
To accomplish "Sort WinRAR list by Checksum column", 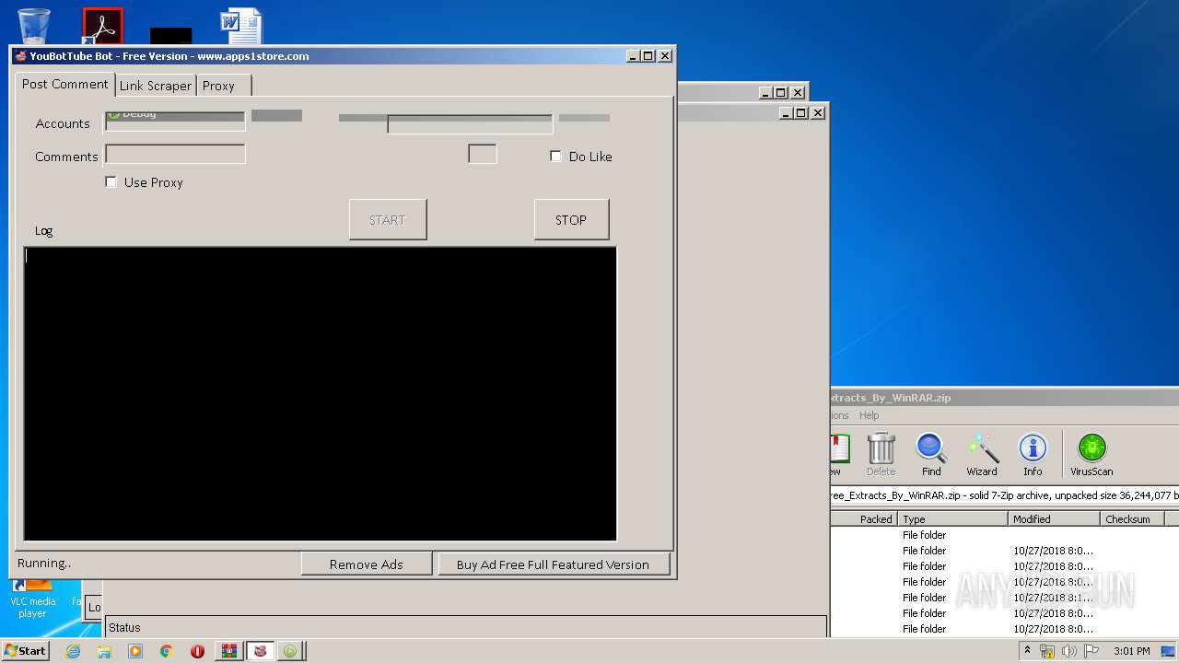I will [1132, 519].
